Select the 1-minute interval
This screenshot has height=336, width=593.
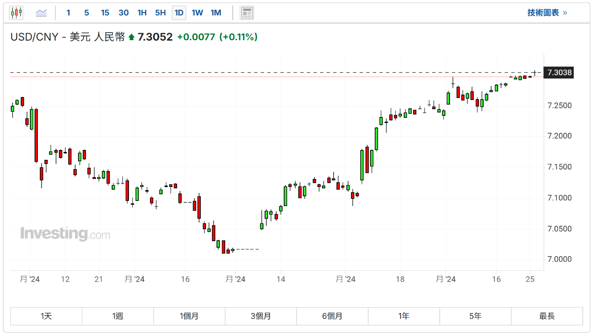[x=68, y=13]
